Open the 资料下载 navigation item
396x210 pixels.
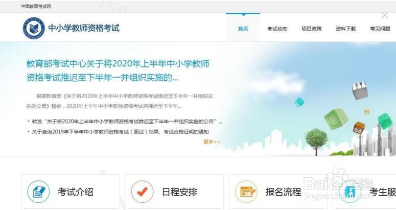(x=346, y=29)
